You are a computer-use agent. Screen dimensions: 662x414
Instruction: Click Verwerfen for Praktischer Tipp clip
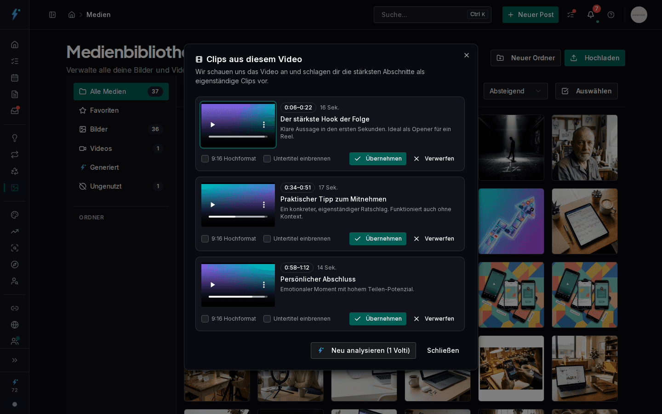(x=434, y=239)
